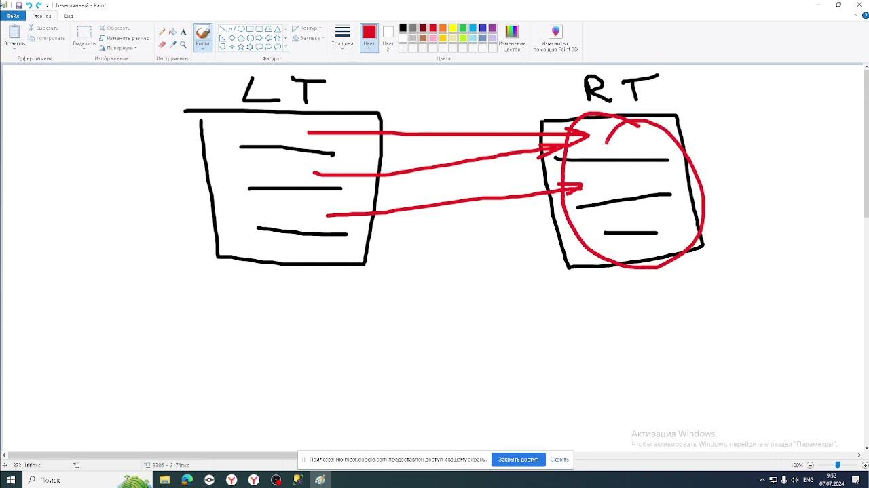Select the Color picker eyedropper tool
This screenshot has width=869, height=488.
[x=172, y=45]
